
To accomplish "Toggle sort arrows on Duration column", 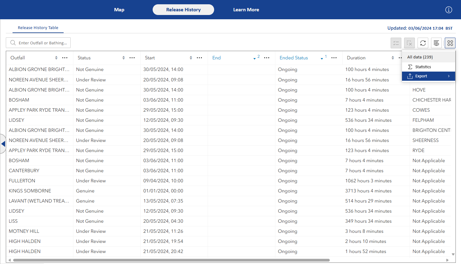I will [393, 58].
